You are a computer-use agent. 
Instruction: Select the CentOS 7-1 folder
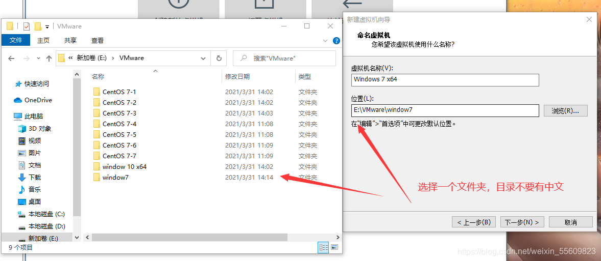coord(119,92)
